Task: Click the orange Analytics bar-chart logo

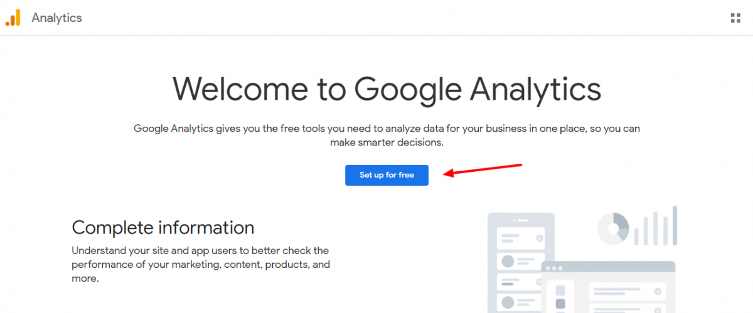Action: tap(13, 18)
